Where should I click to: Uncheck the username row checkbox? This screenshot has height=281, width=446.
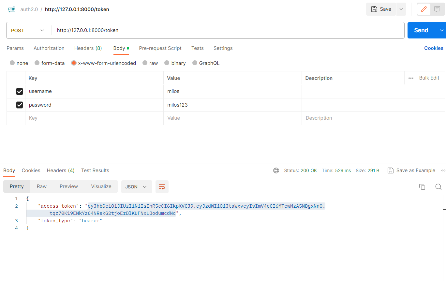coord(20,92)
